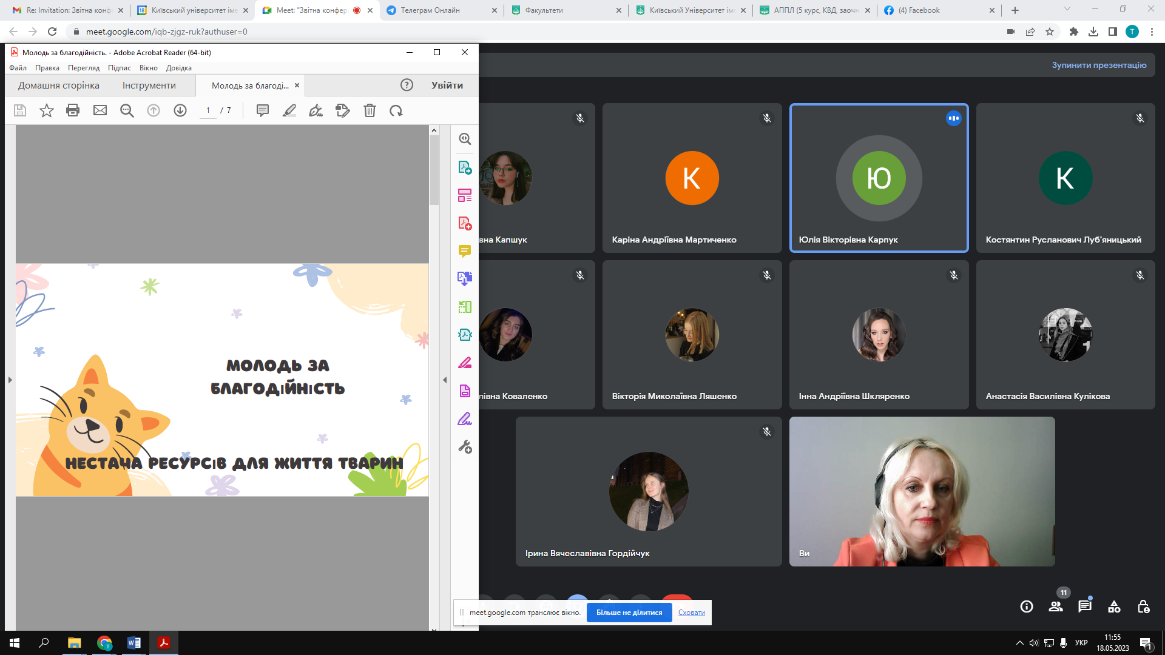Image resolution: width=1165 pixels, height=655 pixels.
Task: Open the Перегляд menu
Action: pos(84,68)
